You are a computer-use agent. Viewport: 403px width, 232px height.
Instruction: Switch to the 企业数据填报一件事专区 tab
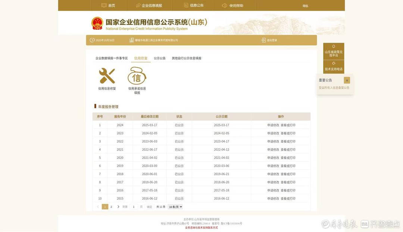[112, 58]
